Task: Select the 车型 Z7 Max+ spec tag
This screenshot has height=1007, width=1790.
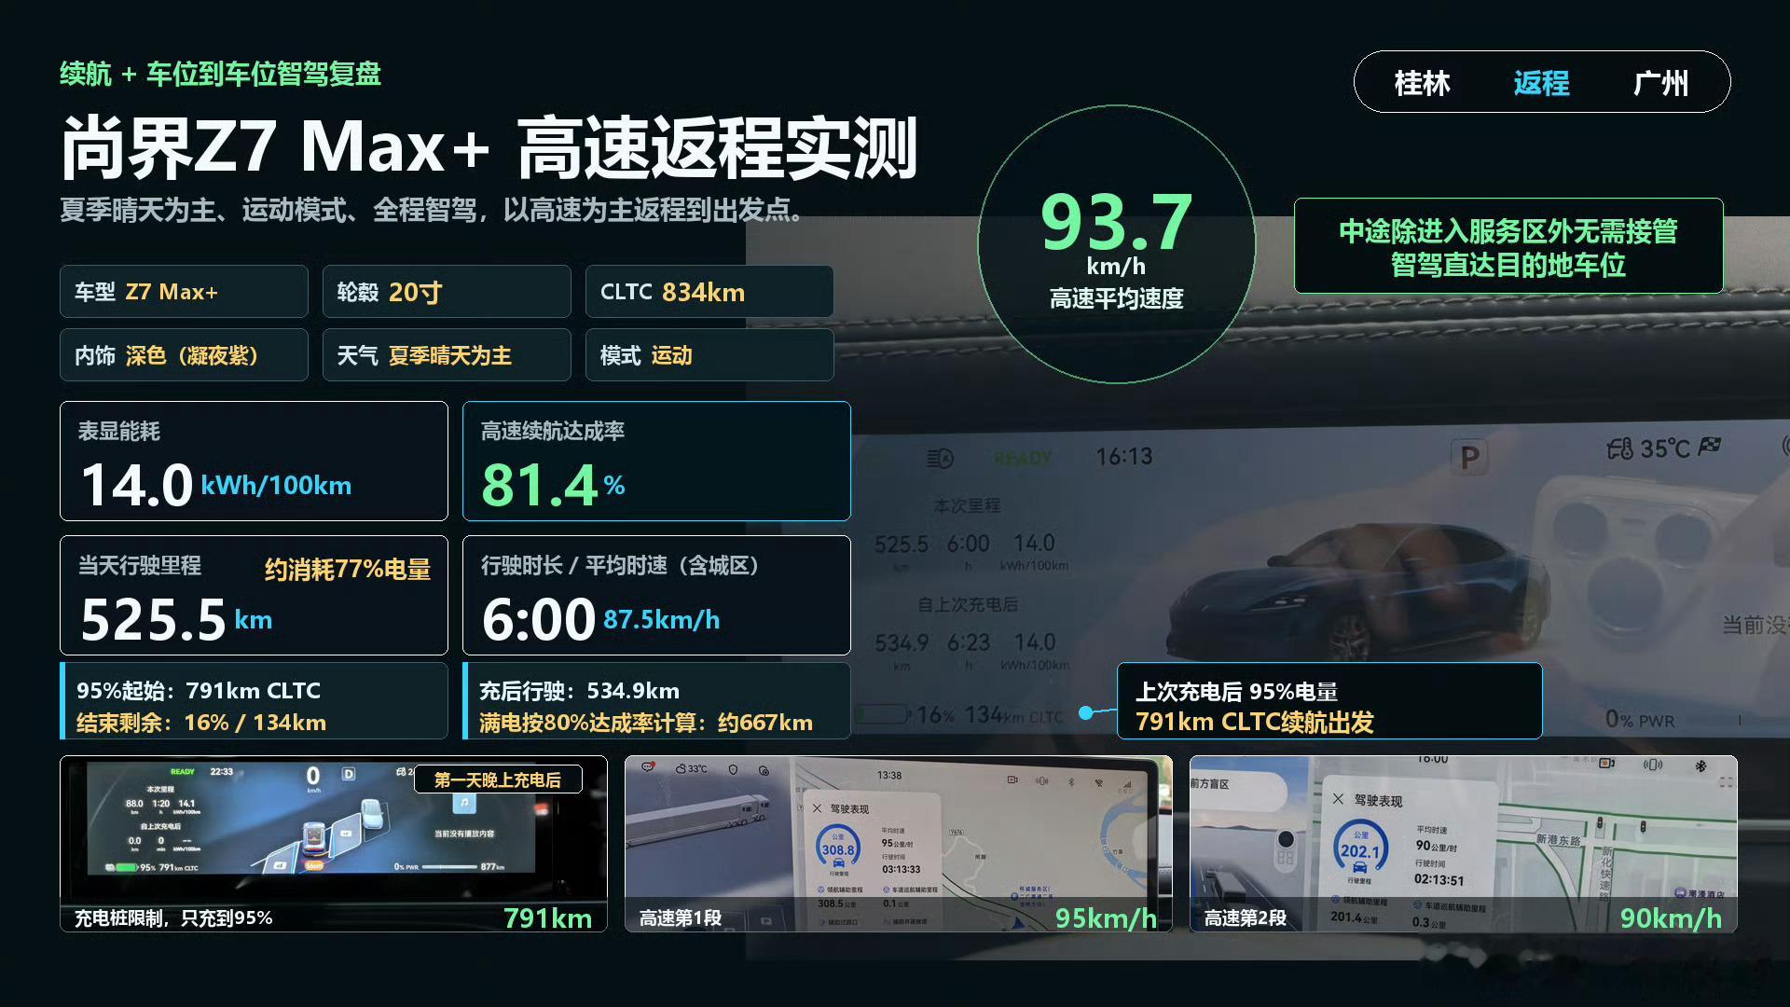Action: (x=184, y=292)
